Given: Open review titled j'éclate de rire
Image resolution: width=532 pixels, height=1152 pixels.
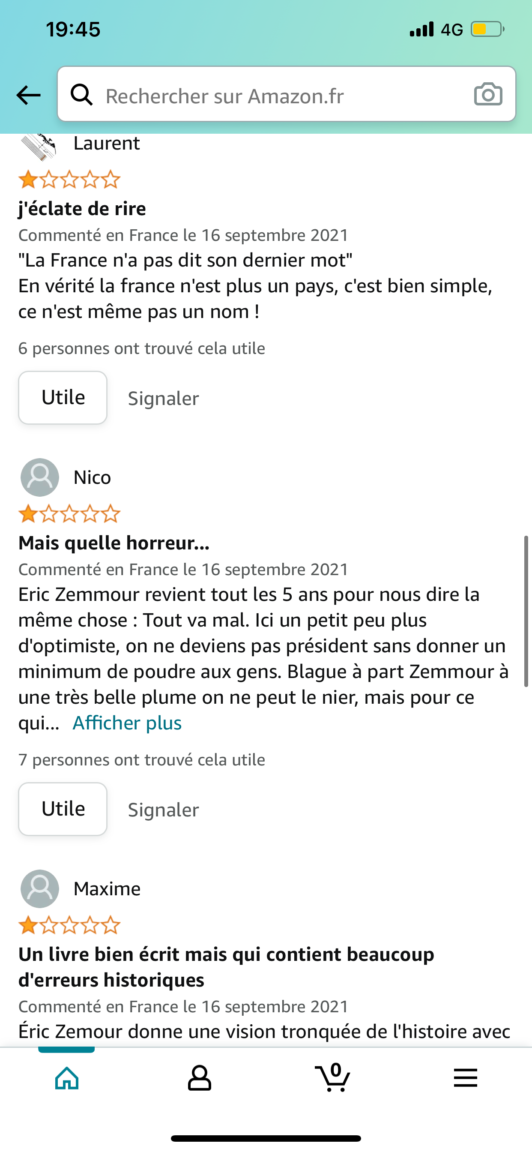Looking at the screenshot, I should (82, 208).
